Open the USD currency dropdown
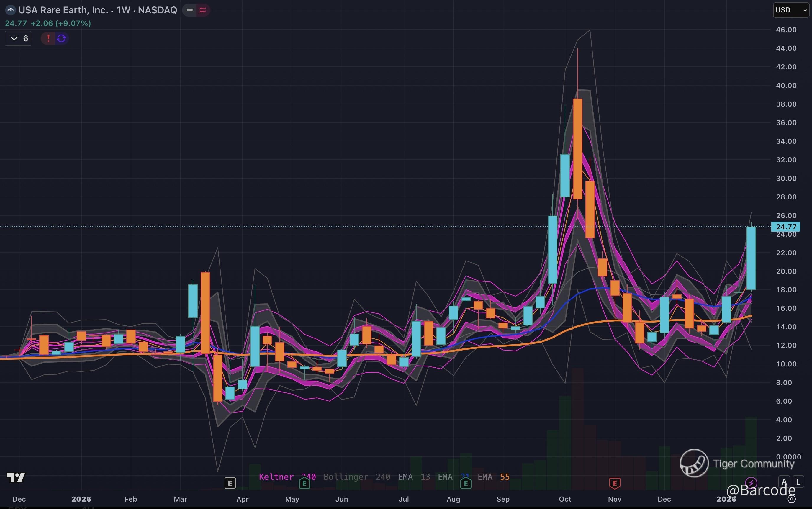The height and width of the screenshot is (509, 812). 790,10
